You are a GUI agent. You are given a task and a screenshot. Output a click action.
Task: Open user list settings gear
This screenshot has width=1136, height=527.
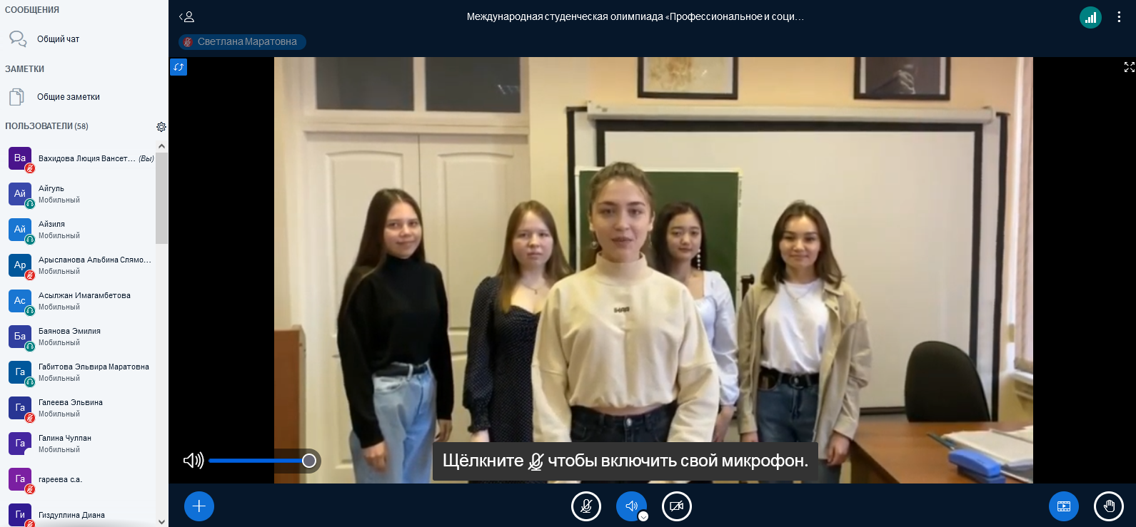pyautogui.click(x=161, y=127)
